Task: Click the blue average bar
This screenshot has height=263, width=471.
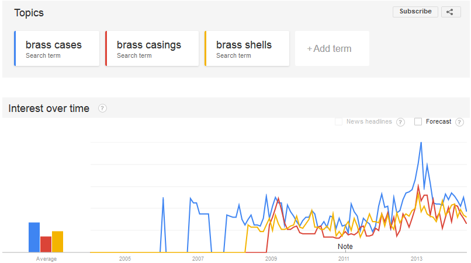Action: tap(34, 237)
